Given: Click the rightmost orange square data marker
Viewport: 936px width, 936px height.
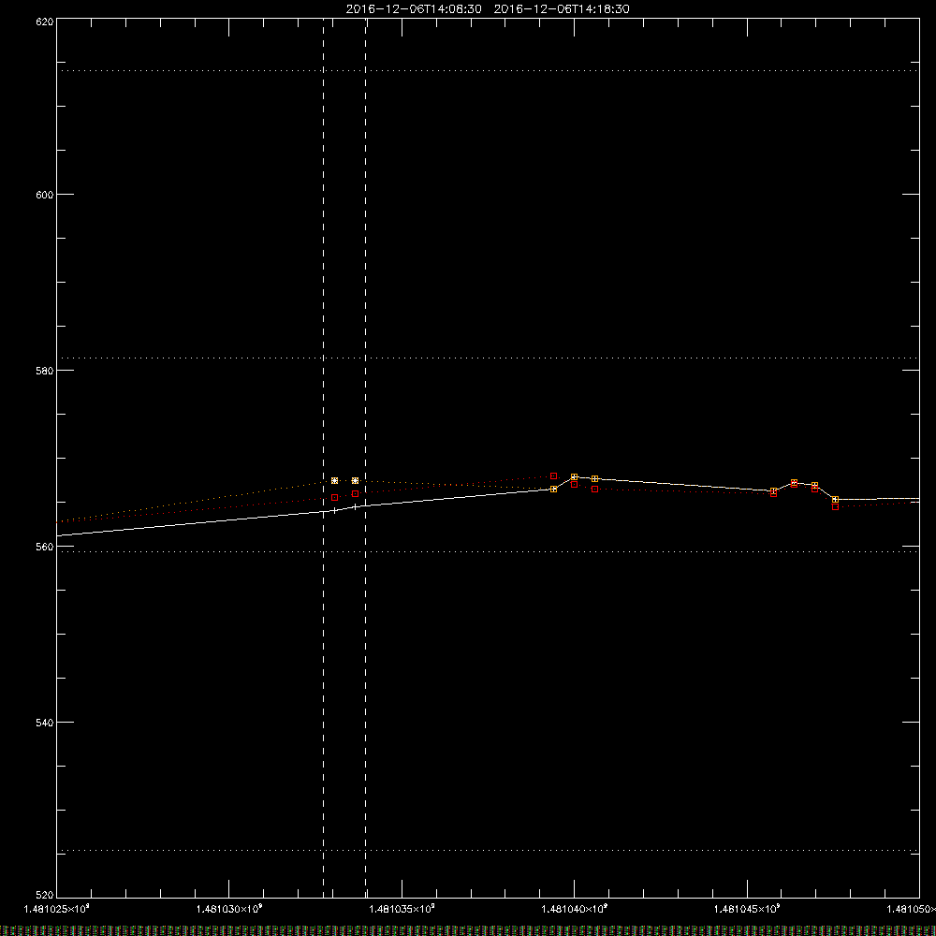Looking at the screenshot, I should tap(835, 500).
